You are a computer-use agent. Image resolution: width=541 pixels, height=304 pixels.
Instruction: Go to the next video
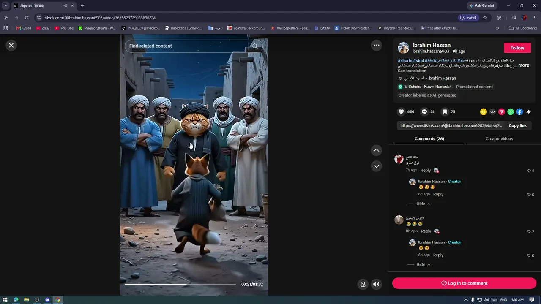(376, 166)
